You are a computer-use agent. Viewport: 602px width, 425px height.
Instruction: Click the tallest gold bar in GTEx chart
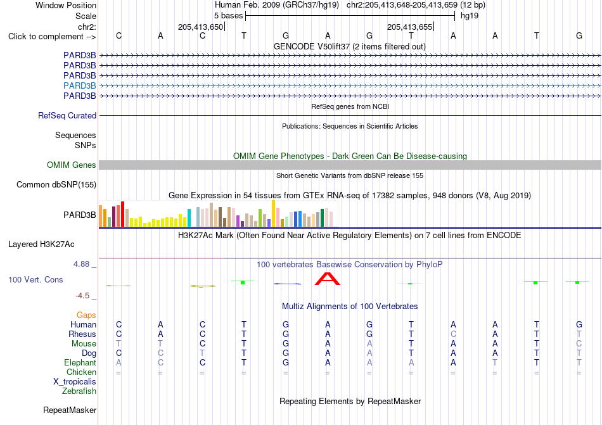point(273,213)
